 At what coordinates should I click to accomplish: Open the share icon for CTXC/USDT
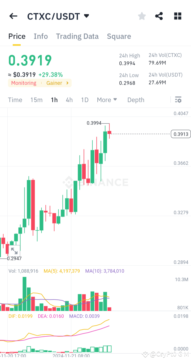click(159, 16)
